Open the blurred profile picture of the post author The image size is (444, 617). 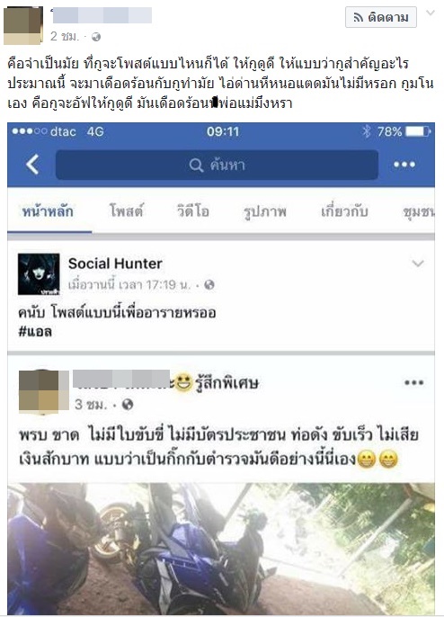click(x=23, y=25)
